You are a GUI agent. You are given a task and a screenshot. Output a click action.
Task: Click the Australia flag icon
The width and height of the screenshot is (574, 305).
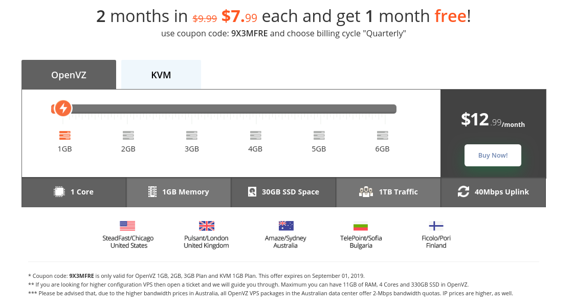285,226
